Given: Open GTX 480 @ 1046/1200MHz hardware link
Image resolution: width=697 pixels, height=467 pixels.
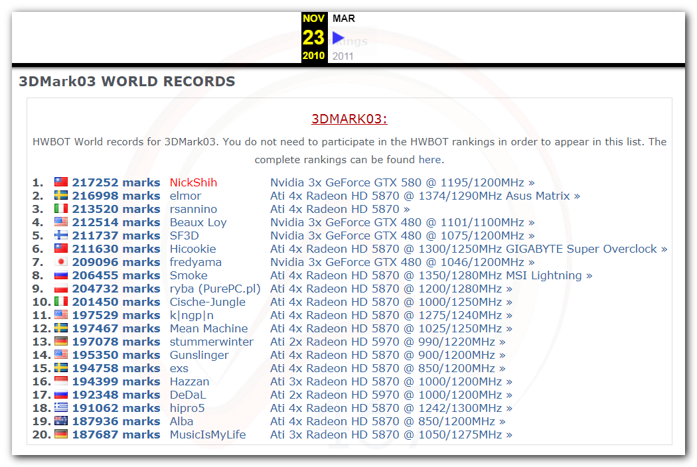Looking at the screenshot, I should (402, 262).
